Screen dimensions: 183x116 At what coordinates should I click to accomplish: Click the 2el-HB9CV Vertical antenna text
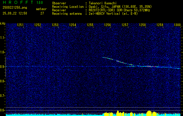pyautogui.click(x=113, y=14)
